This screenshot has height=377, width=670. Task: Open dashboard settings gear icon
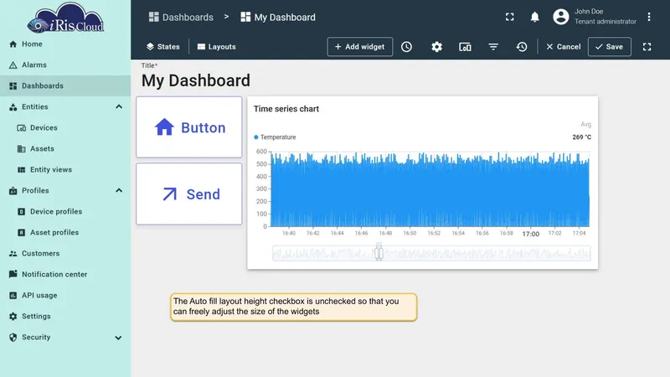436,47
